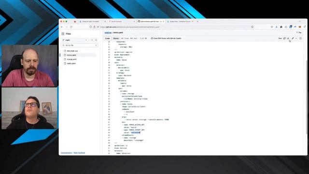Image resolution: width=309 pixels, height=174 pixels.
Task: Click the 'image: minio/minio:latest' line
Action: [134, 106]
